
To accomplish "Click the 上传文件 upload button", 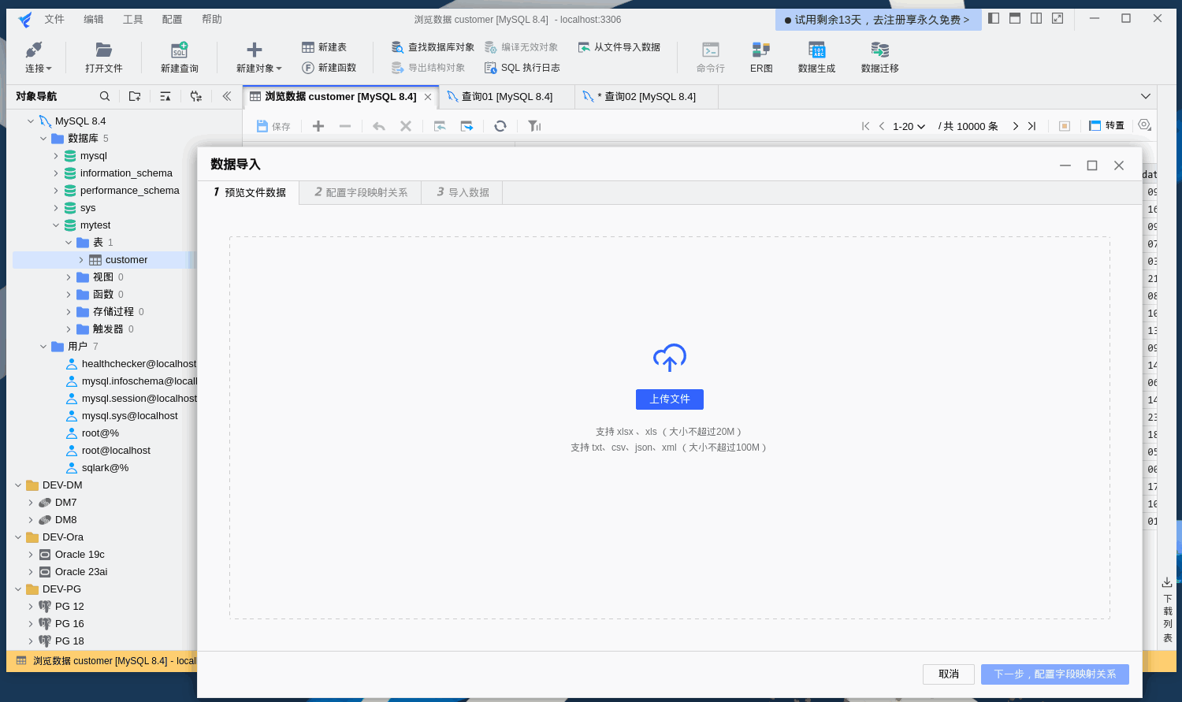I will pyautogui.click(x=669, y=399).
